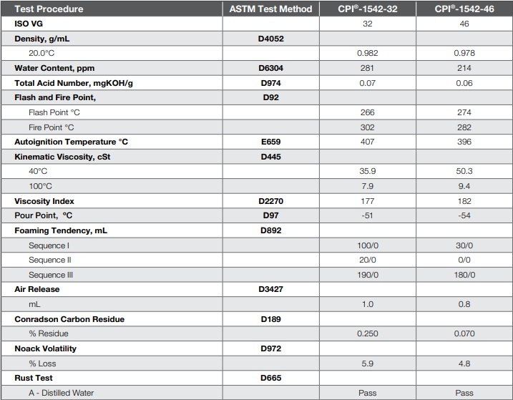The width and height of the screenshot is (513, 400).
Task: Select the Sequence II row label
Action: (50, 260)
